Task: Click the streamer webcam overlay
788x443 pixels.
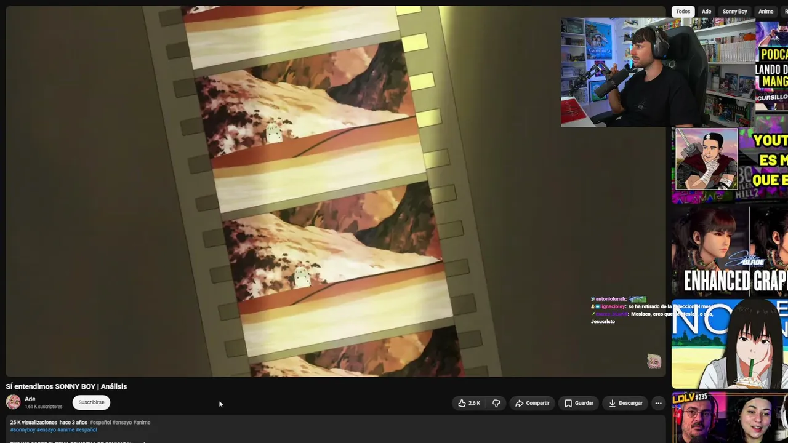Action: (x=658, y=72)
